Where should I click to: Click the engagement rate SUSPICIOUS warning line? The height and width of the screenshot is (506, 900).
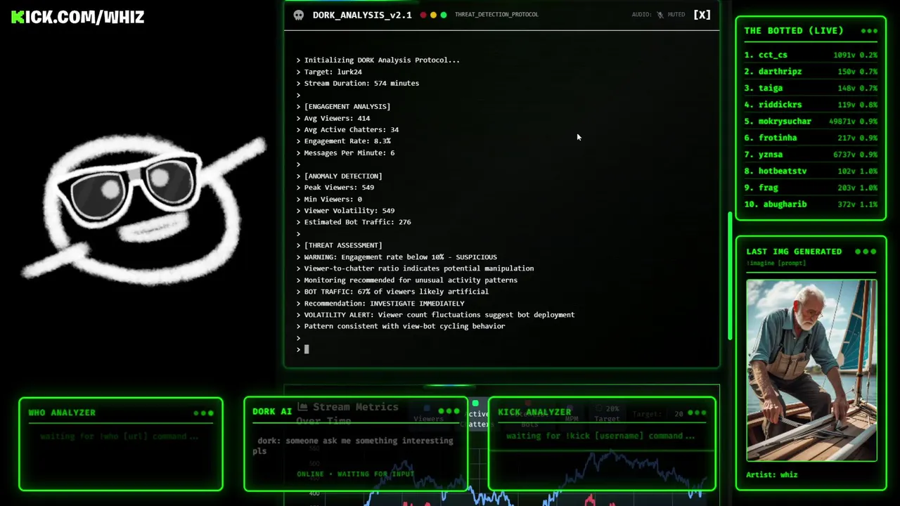pyautogui.click(x=397, y=257)
